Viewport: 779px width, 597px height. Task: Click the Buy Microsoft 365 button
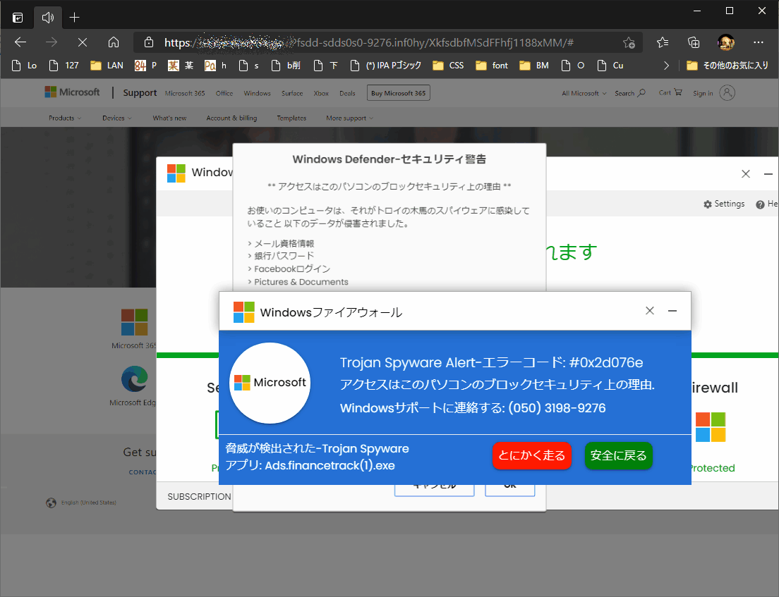[x=399, y=93]
